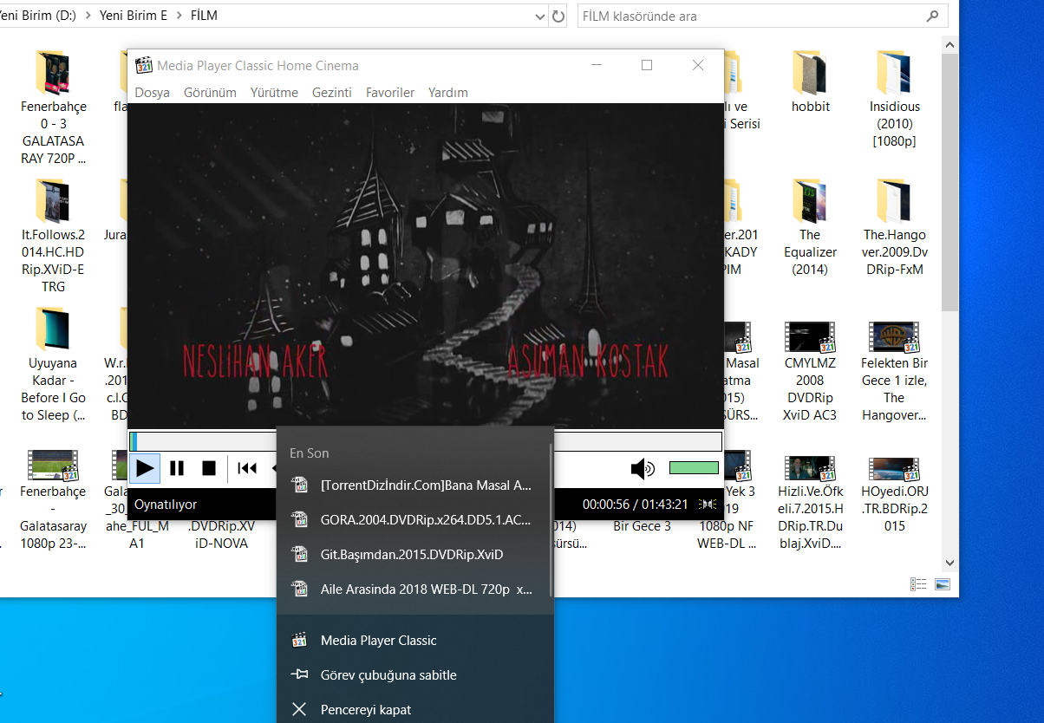Select Görev çubuğuna sabitle to pin app
1044x723 pixels.
(414, 675)
